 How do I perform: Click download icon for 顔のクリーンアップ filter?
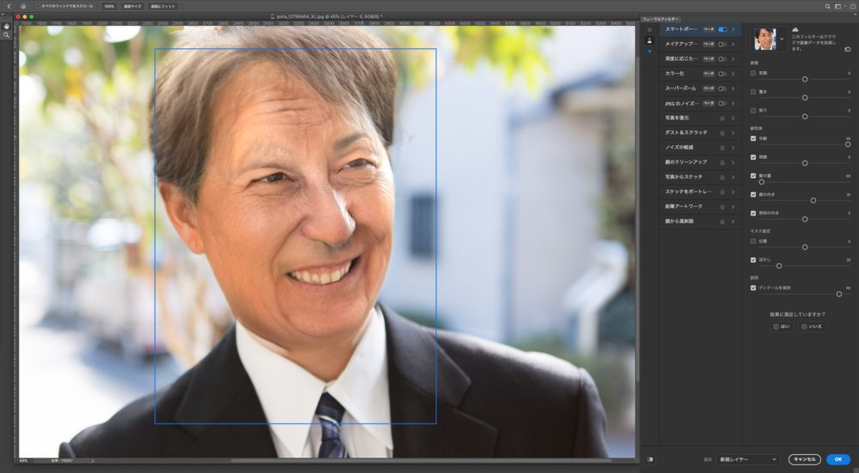click(x=722, y=162)
